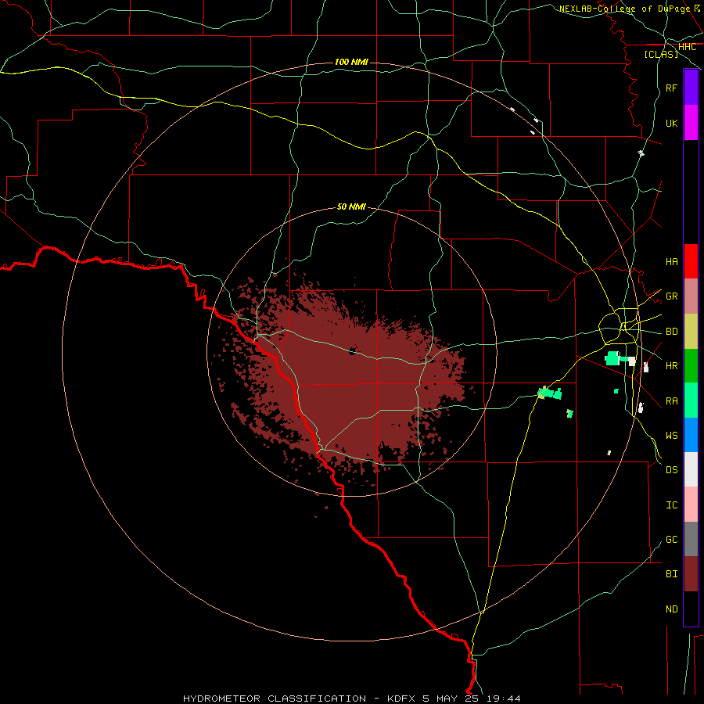The image size is (704, 704).
Task: Click the 19:44 timestamp
Action: pyautogui.click(x=504, y=699)
